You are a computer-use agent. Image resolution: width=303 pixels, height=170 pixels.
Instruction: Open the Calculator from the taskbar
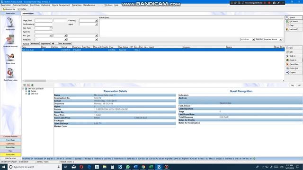(112, 167)
